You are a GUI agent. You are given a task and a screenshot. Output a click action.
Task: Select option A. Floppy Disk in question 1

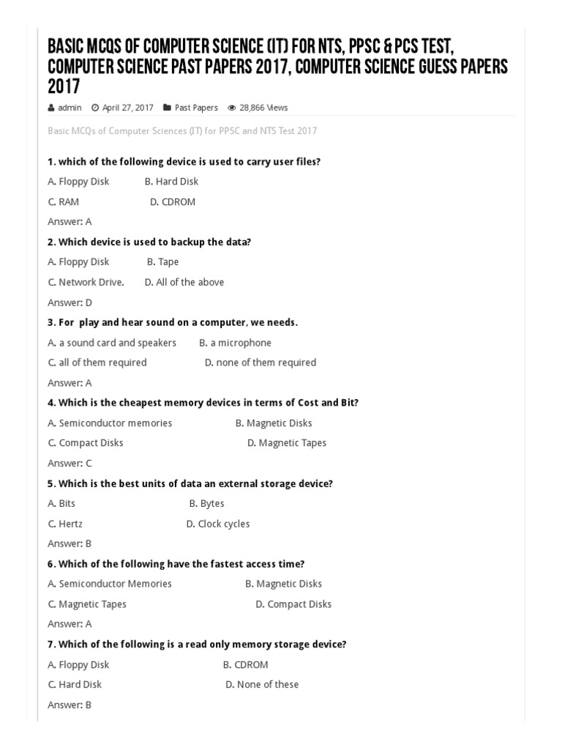pyautogui.click(x=78, y=182)
